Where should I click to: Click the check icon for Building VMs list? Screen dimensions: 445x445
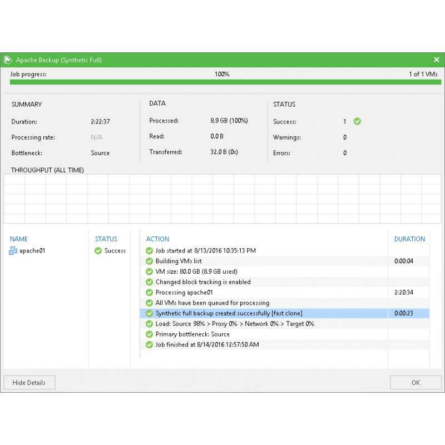pyautogui.click(x=149, y=261)
